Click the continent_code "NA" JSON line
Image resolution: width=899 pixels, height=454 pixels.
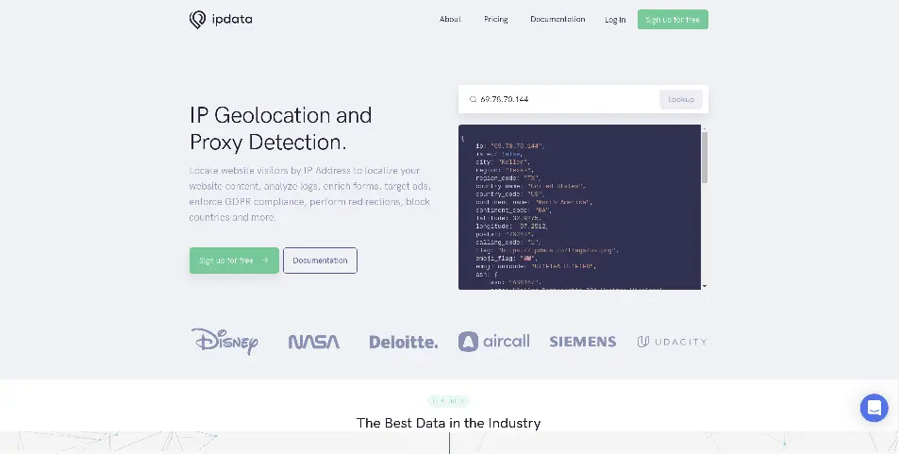(x=513, y=210)
